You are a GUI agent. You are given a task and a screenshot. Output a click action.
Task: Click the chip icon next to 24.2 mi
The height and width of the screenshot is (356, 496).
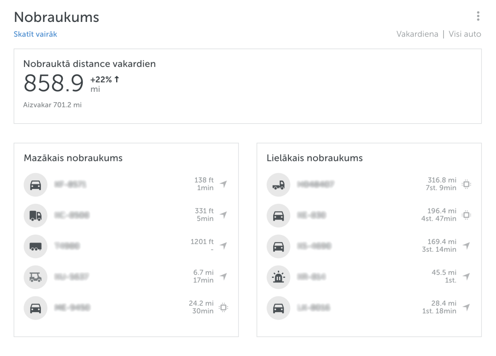tap(223, 307)
